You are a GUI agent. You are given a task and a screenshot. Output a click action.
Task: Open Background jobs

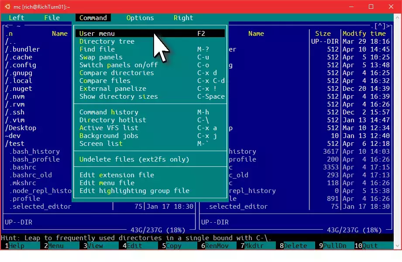(x=150, y=136)
